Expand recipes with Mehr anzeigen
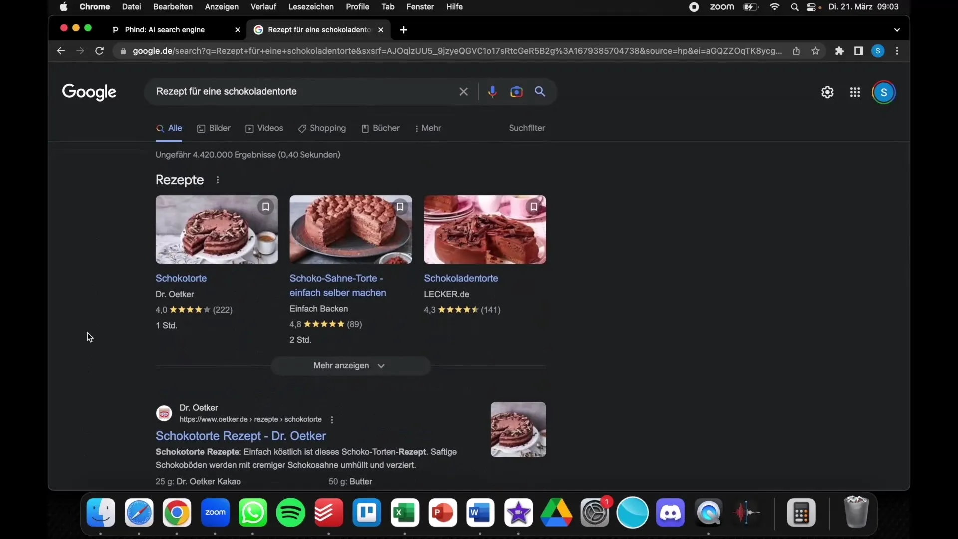 coord(350,366)
